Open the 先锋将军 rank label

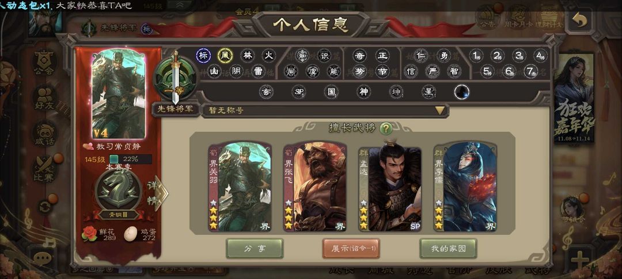tap(175, 109)
